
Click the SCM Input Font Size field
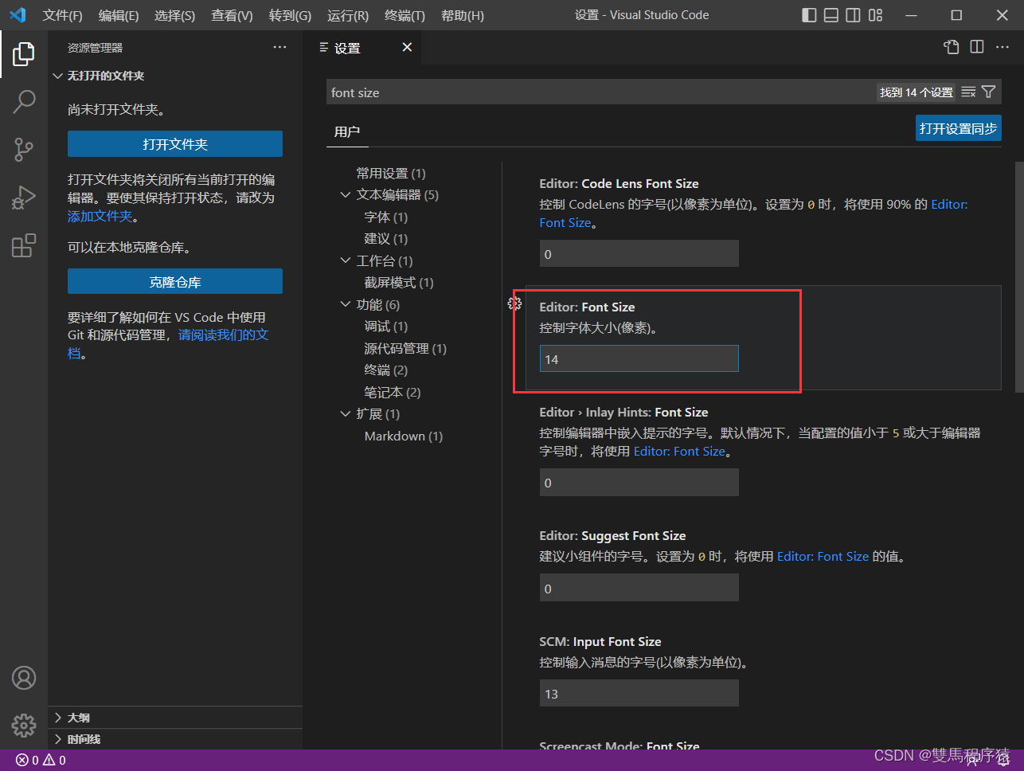pyautogui.click(x=639, y=694)
